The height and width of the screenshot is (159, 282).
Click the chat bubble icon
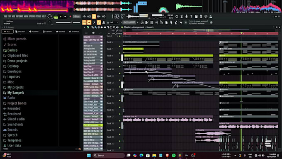pyautogui.click(x=206, y=17)
